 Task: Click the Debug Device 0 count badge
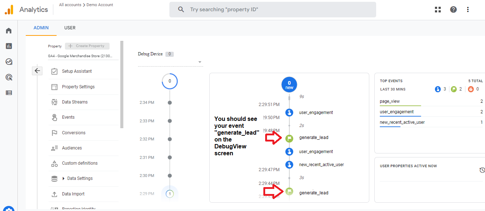click(x=169, y=54)
